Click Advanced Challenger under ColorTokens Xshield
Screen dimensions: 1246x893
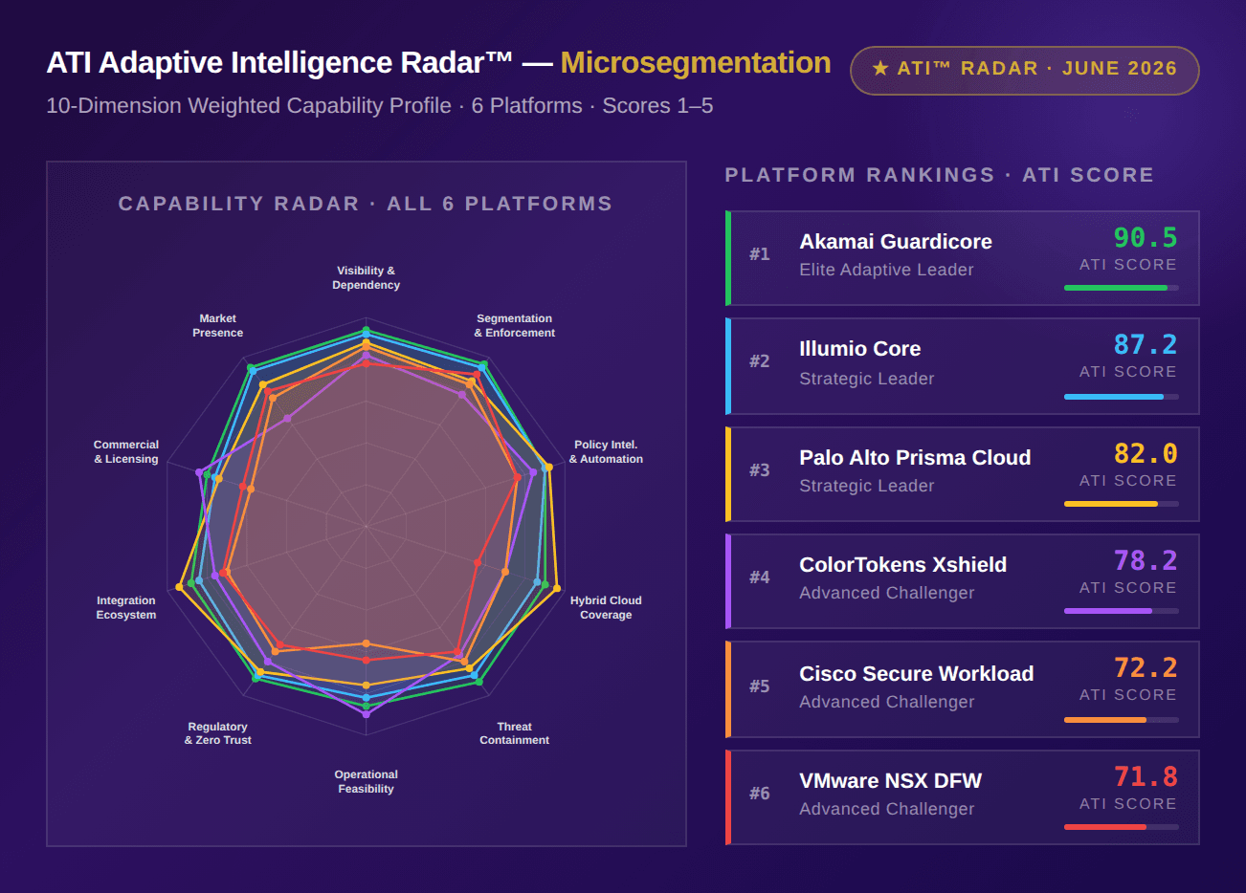886,594
